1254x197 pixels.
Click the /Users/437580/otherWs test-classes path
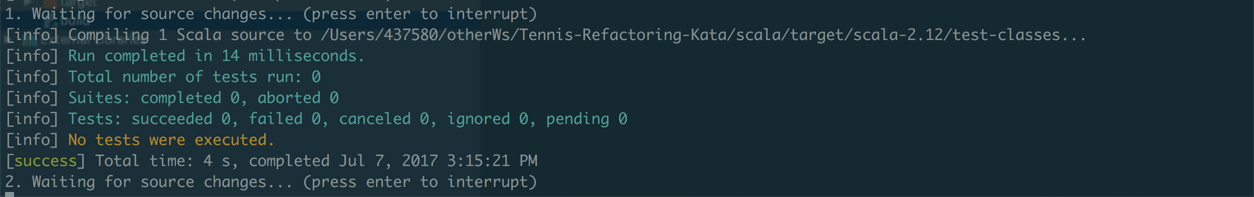[x=703, y=35]
